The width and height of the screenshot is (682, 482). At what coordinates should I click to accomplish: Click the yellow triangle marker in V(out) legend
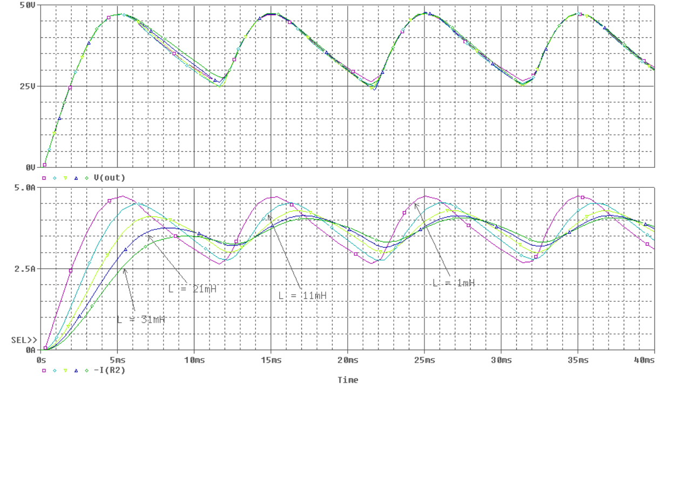click(x=65, y=178)
